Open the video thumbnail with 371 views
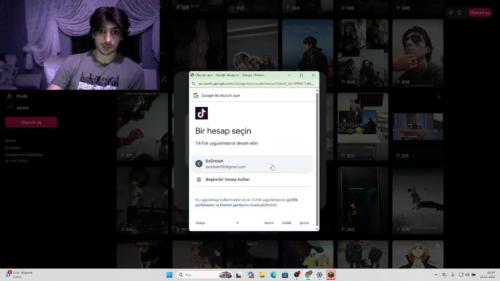Screen dimensions: 500x281 [x=143, y=126]
